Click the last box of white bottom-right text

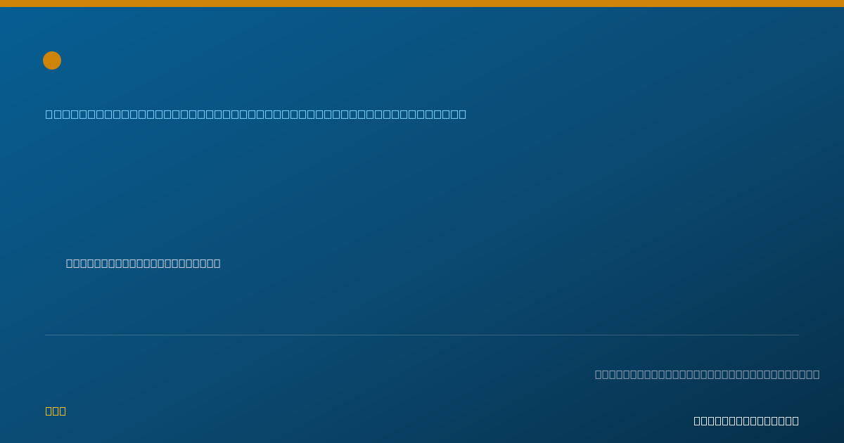pos(795,420)
